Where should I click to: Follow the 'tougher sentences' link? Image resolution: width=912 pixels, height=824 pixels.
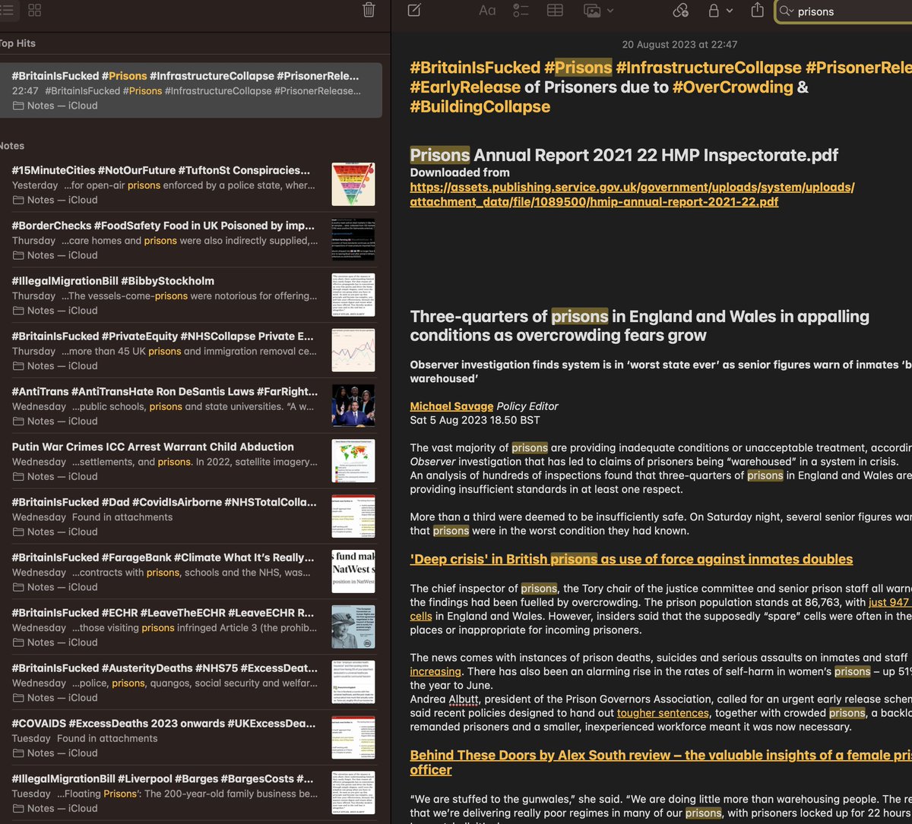663,713
